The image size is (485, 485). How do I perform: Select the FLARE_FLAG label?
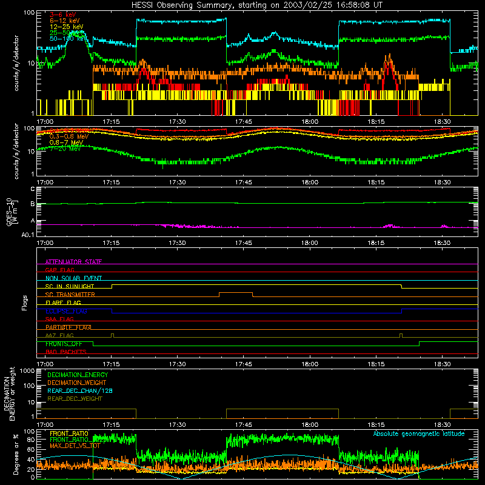coord(63,303)
